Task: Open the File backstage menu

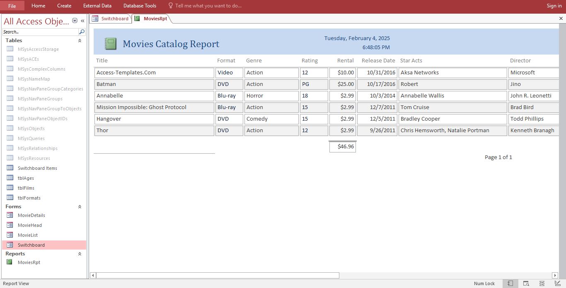Action: tap(12, 6)
